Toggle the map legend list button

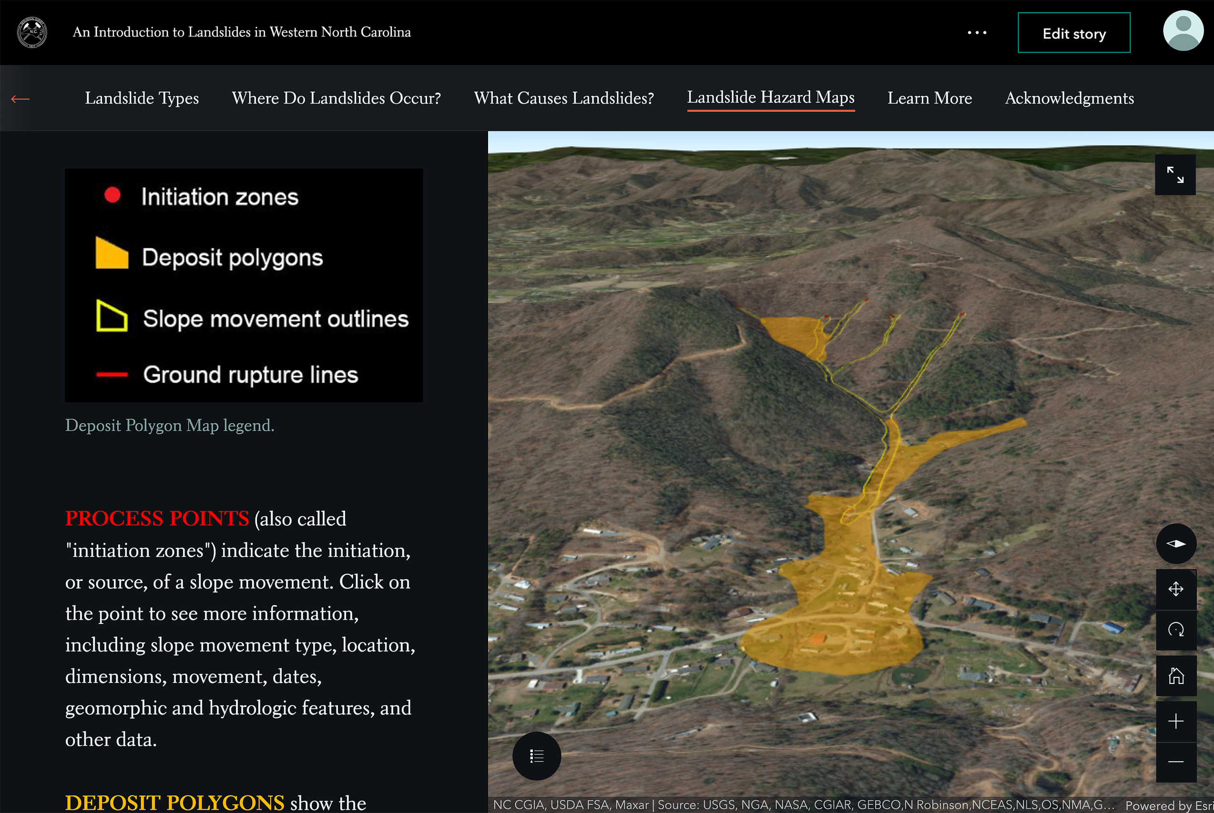pyautogui.click(x=536, y=756)
